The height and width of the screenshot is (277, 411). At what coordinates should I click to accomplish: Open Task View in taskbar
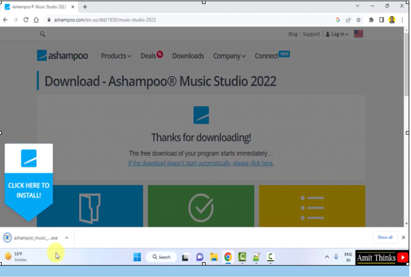(x=186, y=258)
